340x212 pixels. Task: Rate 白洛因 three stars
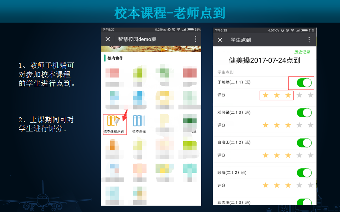[288, 155]
